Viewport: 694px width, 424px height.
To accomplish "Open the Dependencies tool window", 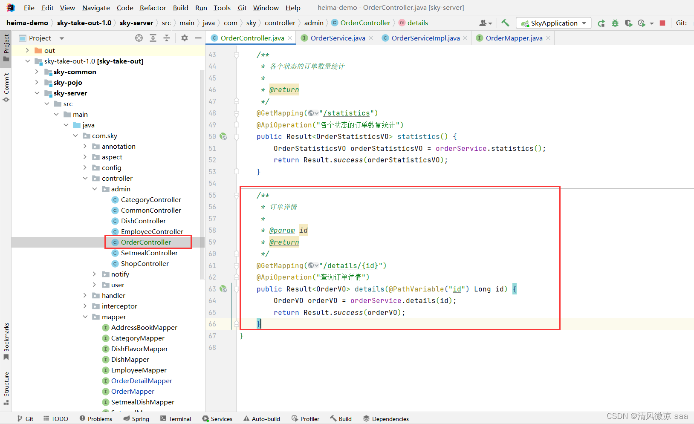I will click(386, 419).
